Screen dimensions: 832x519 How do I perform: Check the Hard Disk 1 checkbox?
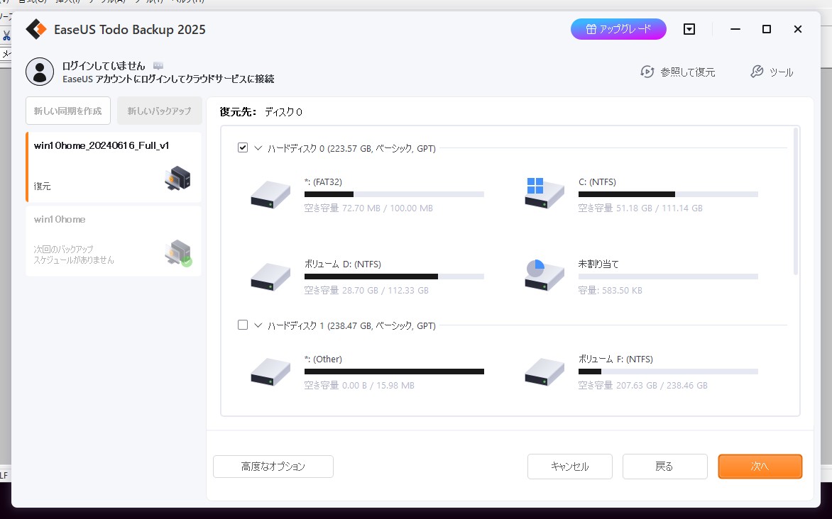(x=243, y=325)
